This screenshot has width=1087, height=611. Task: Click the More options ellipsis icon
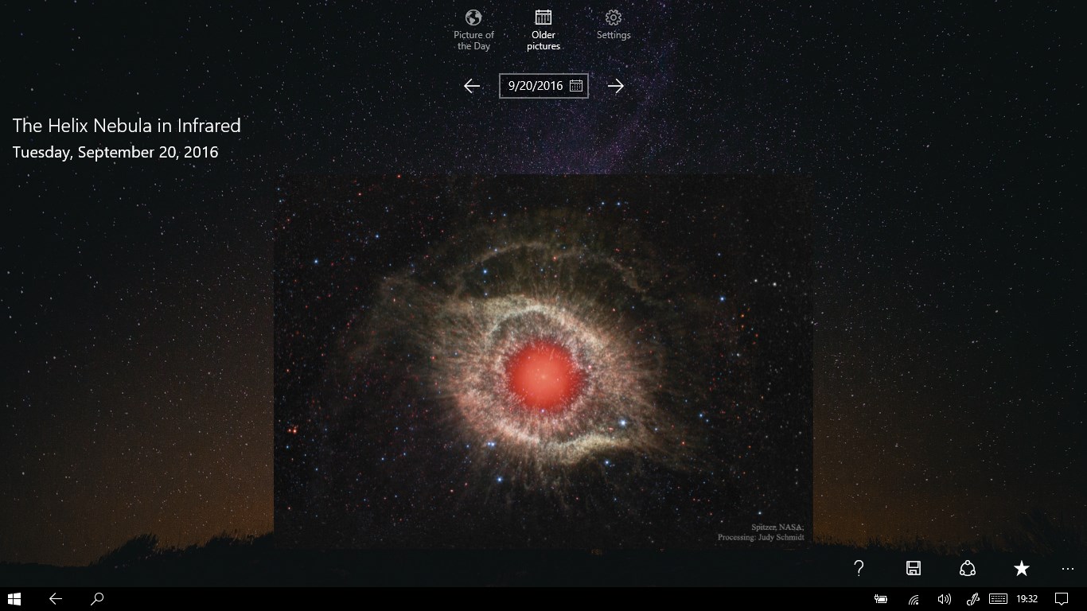coord(1068,569)
